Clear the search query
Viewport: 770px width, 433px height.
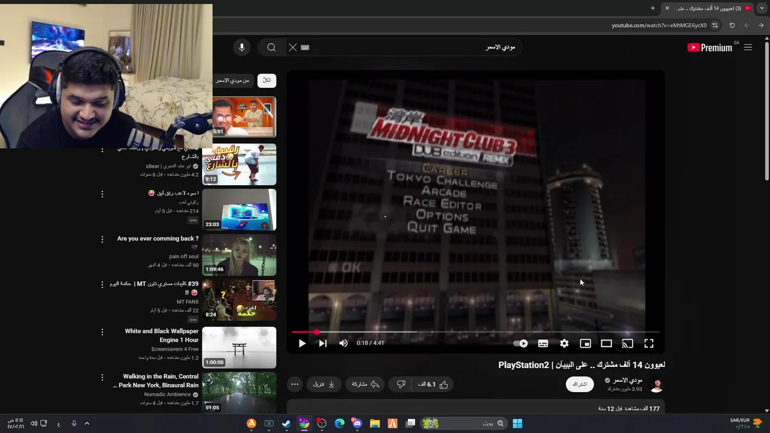point(293,48)
